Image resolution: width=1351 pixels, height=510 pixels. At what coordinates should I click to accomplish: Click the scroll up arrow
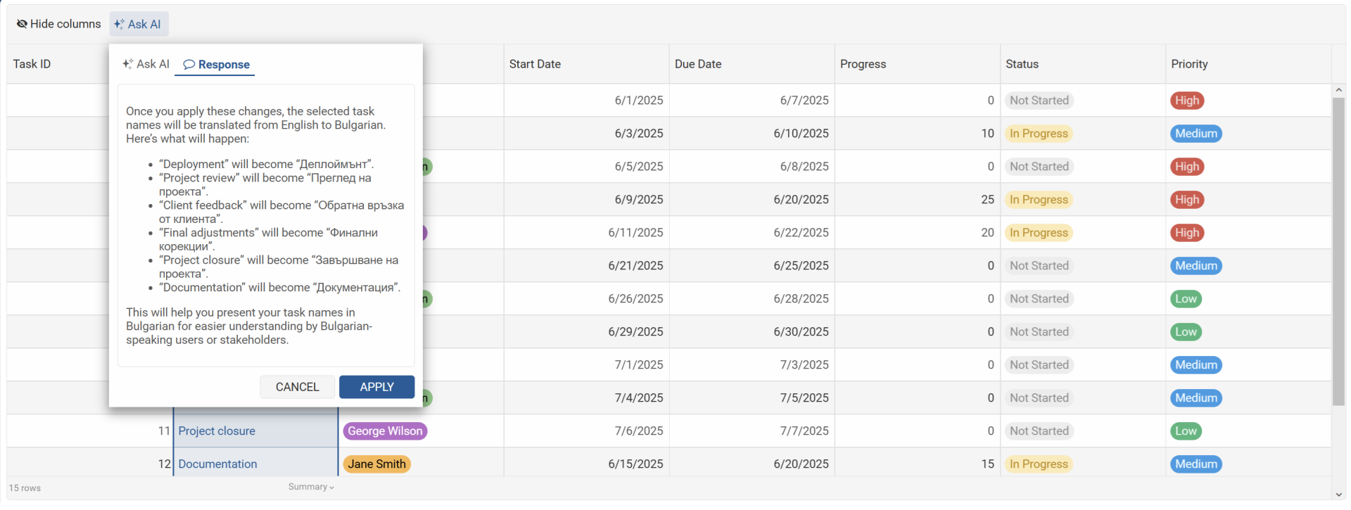1338,90
